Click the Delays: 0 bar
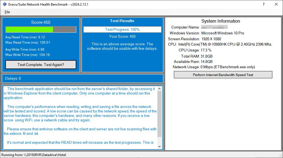 click(82, 79)
